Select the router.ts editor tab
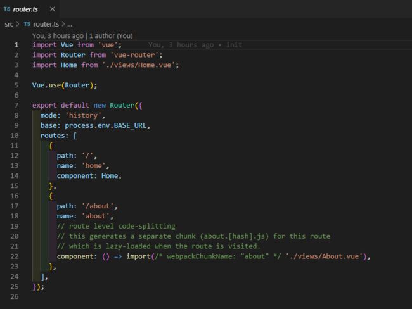Viewport: 412px width, 309px height. [x=29, y=9]
